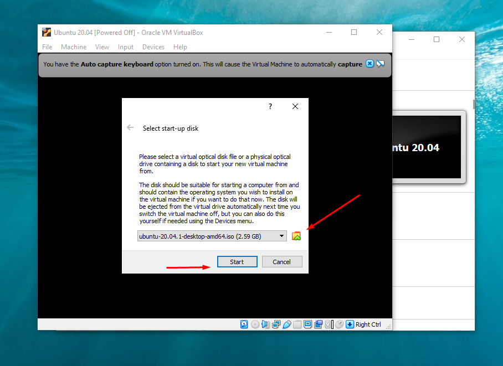This screenshot has width=503, height=366.
Task: Click the audio status icon
Action: [x=265, y=324]
